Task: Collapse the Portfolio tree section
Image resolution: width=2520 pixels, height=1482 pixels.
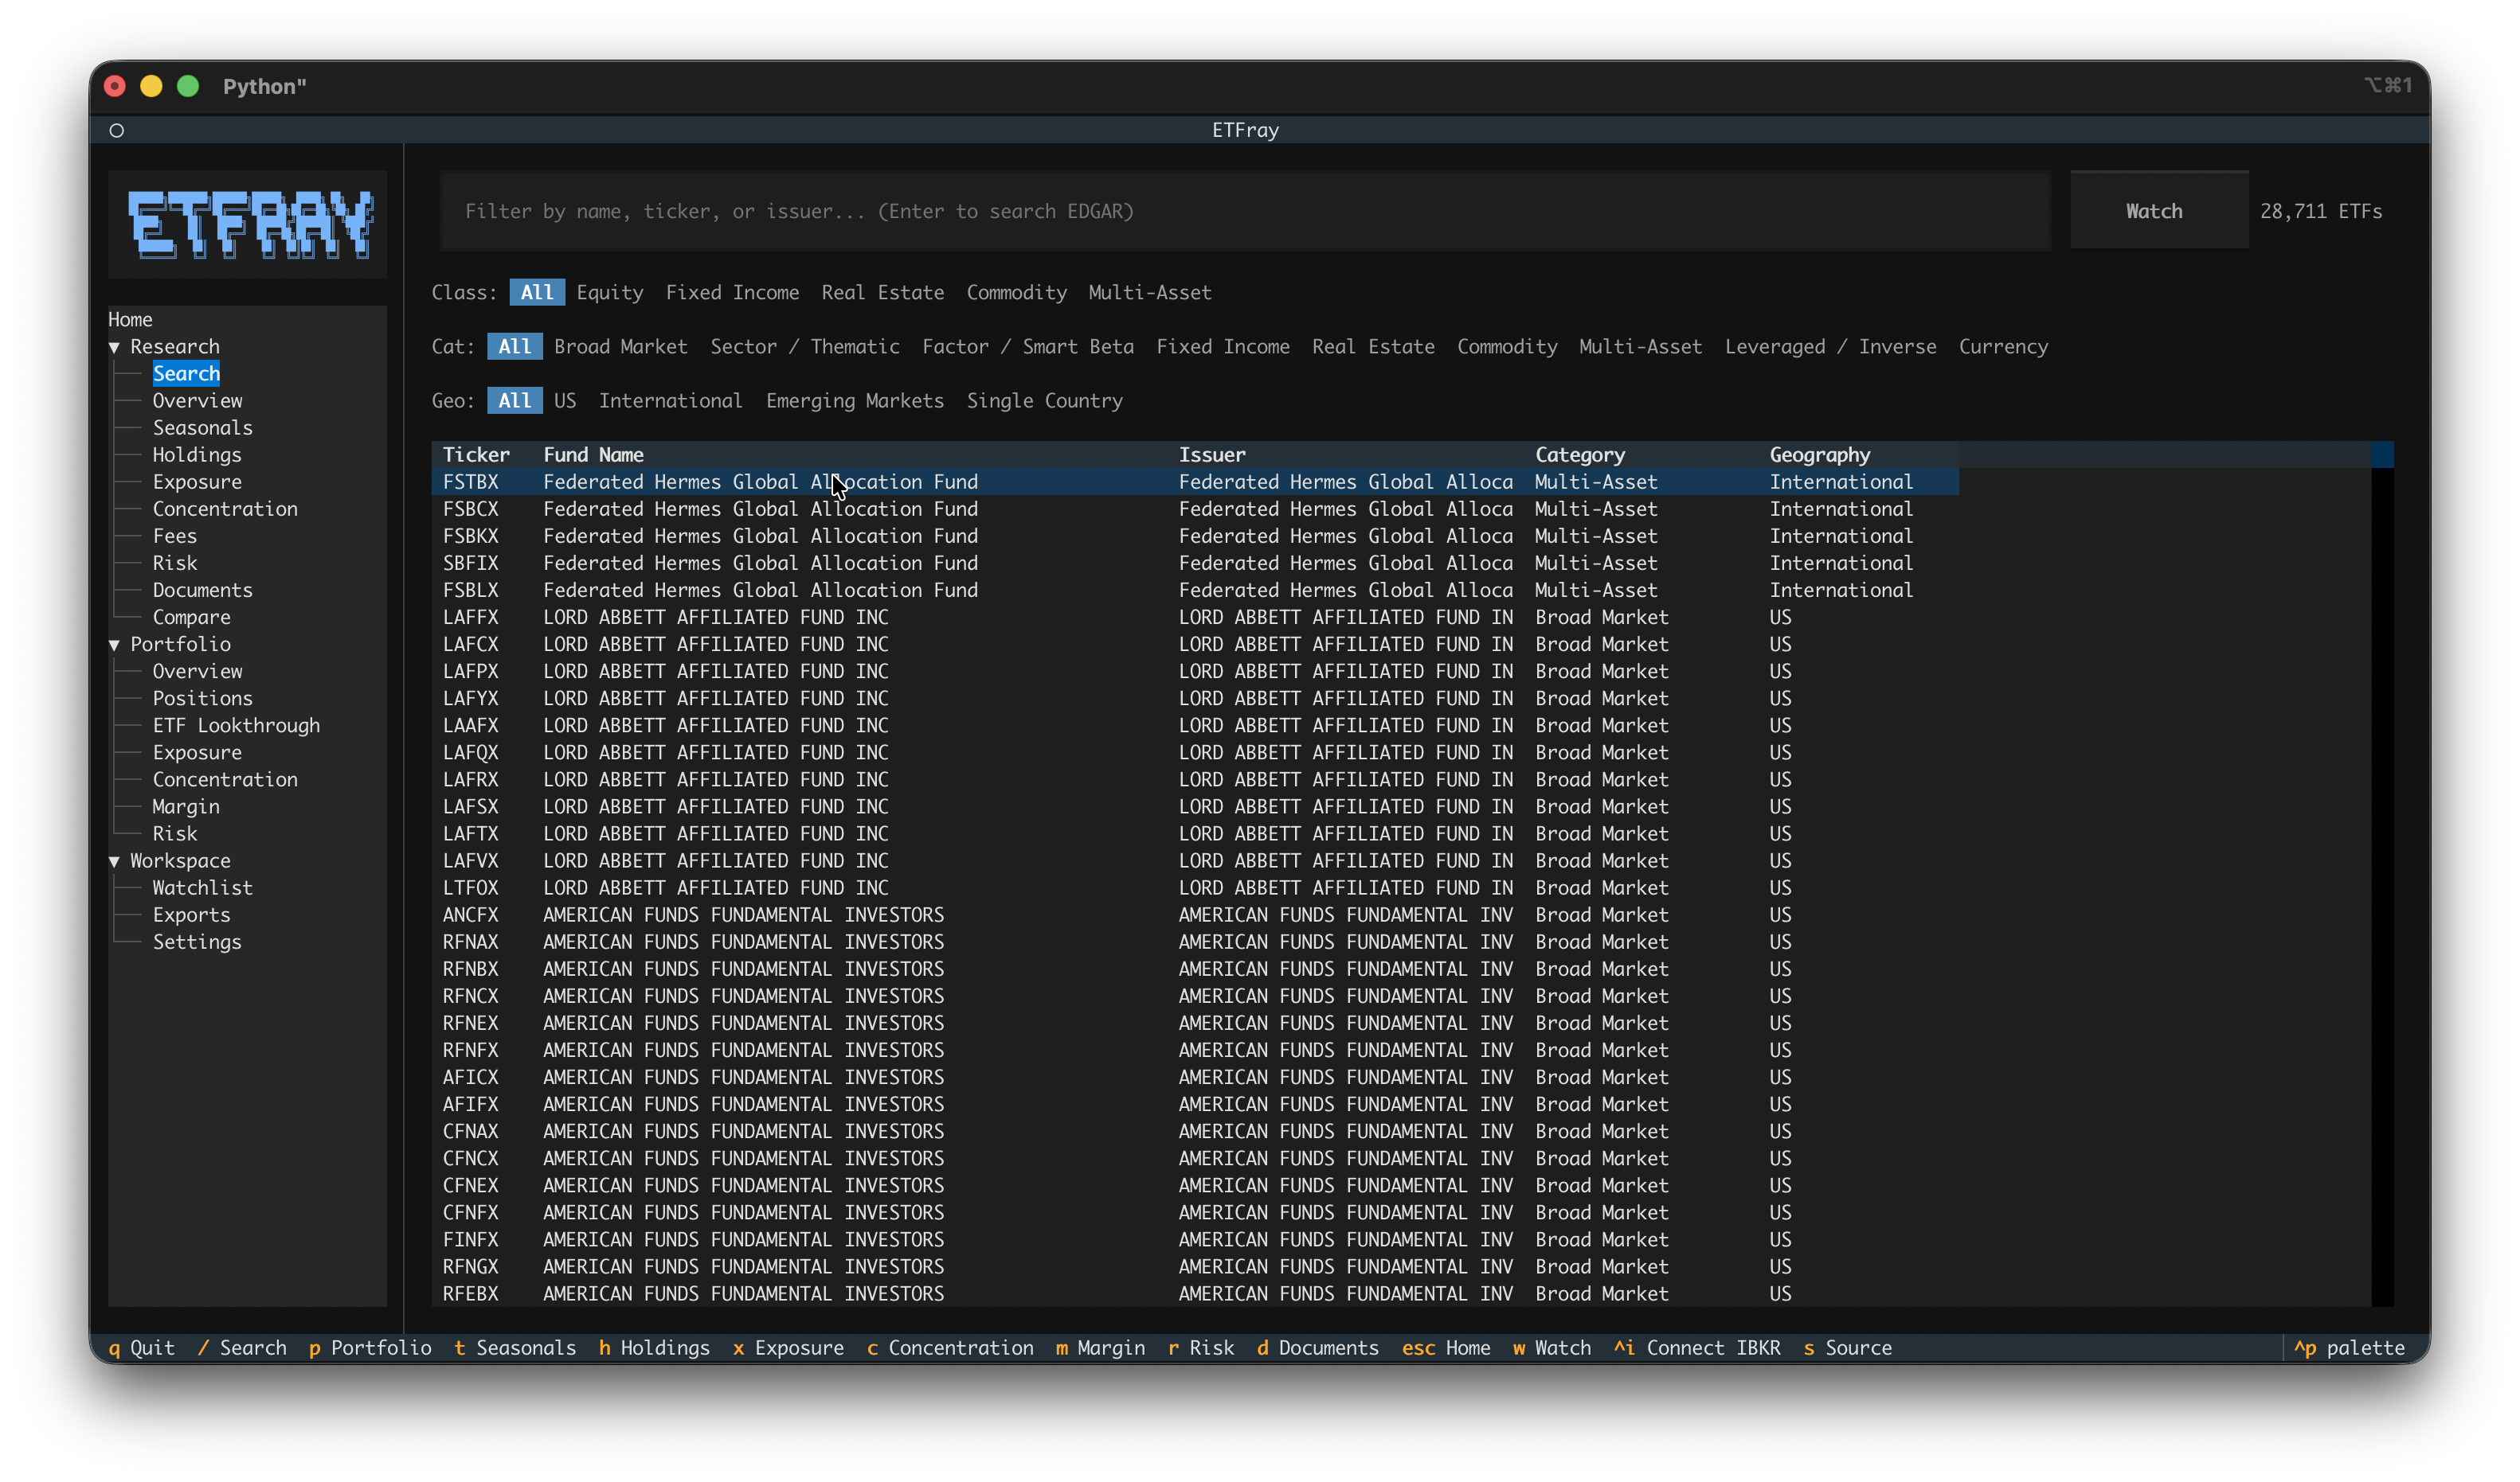Action: point(114,645)
